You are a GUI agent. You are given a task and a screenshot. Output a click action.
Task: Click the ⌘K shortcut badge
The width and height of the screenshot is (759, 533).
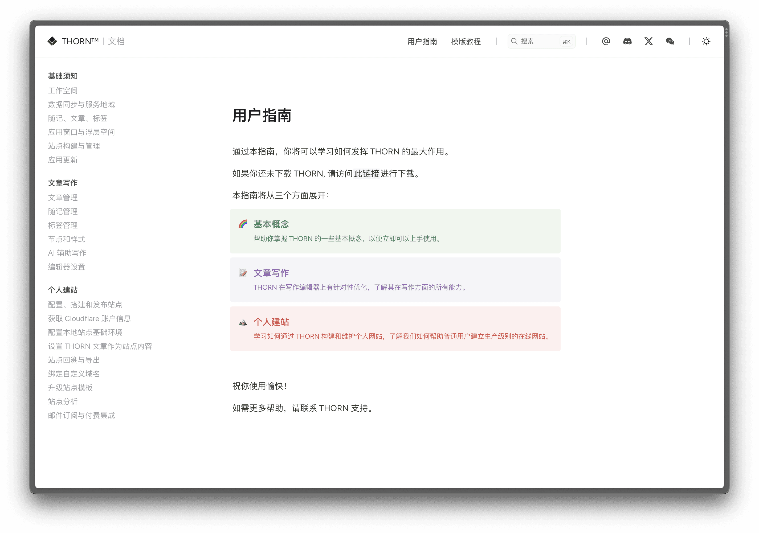click(x=566, y=42)
